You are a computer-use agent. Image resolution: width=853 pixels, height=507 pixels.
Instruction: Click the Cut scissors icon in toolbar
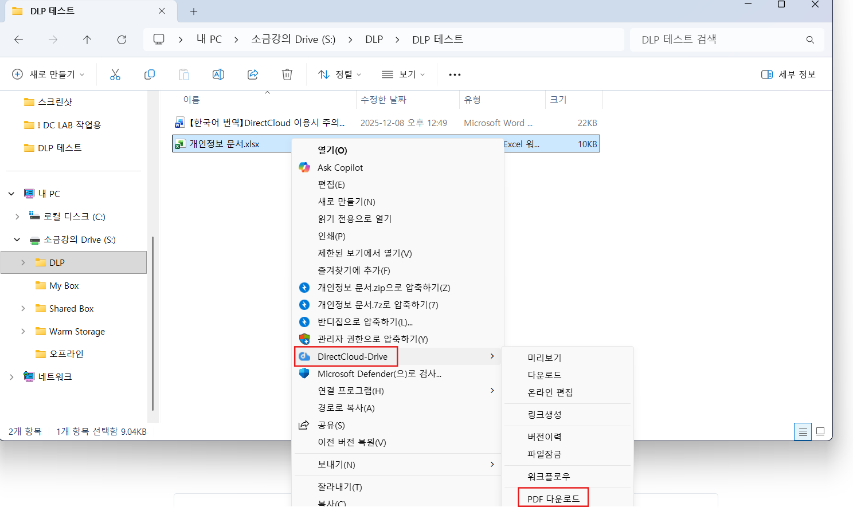[115, 74]
